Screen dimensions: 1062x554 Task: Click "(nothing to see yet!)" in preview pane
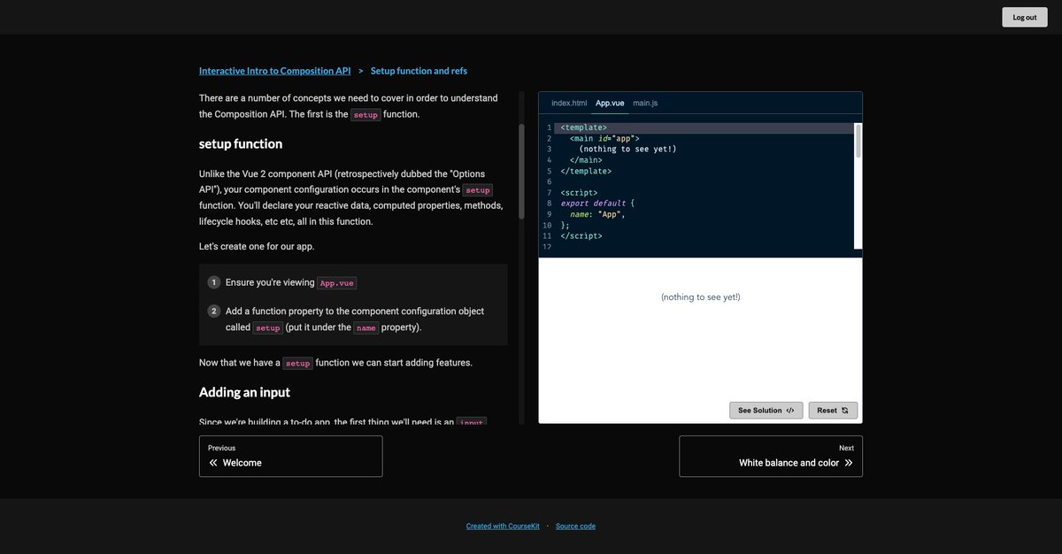click(700, 297)
